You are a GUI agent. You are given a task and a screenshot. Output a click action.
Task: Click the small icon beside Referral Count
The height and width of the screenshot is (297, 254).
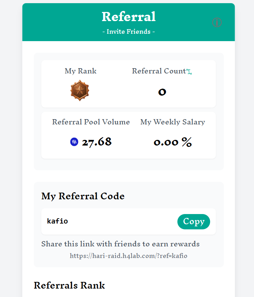click(x=189, y=72)
